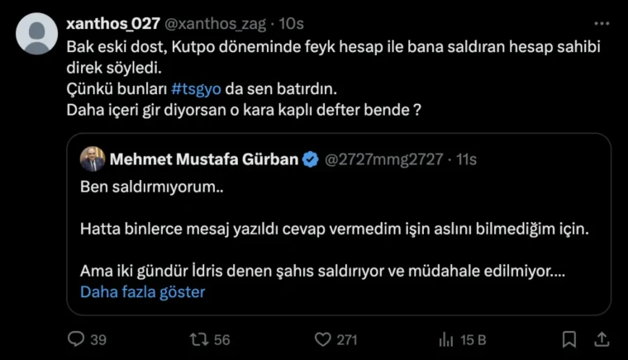
Task: Click the reply speech bubble icon
Action: [x=76, y=339]
